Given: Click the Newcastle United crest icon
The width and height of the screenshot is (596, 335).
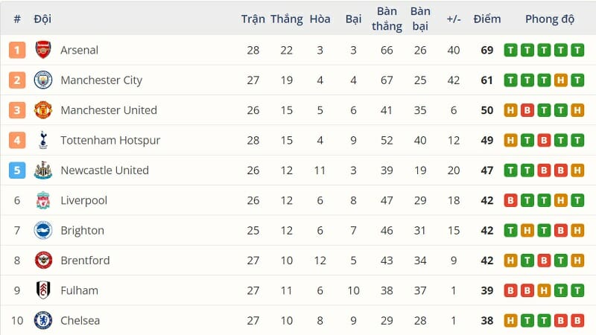Looking at the screenshot, I should click(x=43, y=170).
